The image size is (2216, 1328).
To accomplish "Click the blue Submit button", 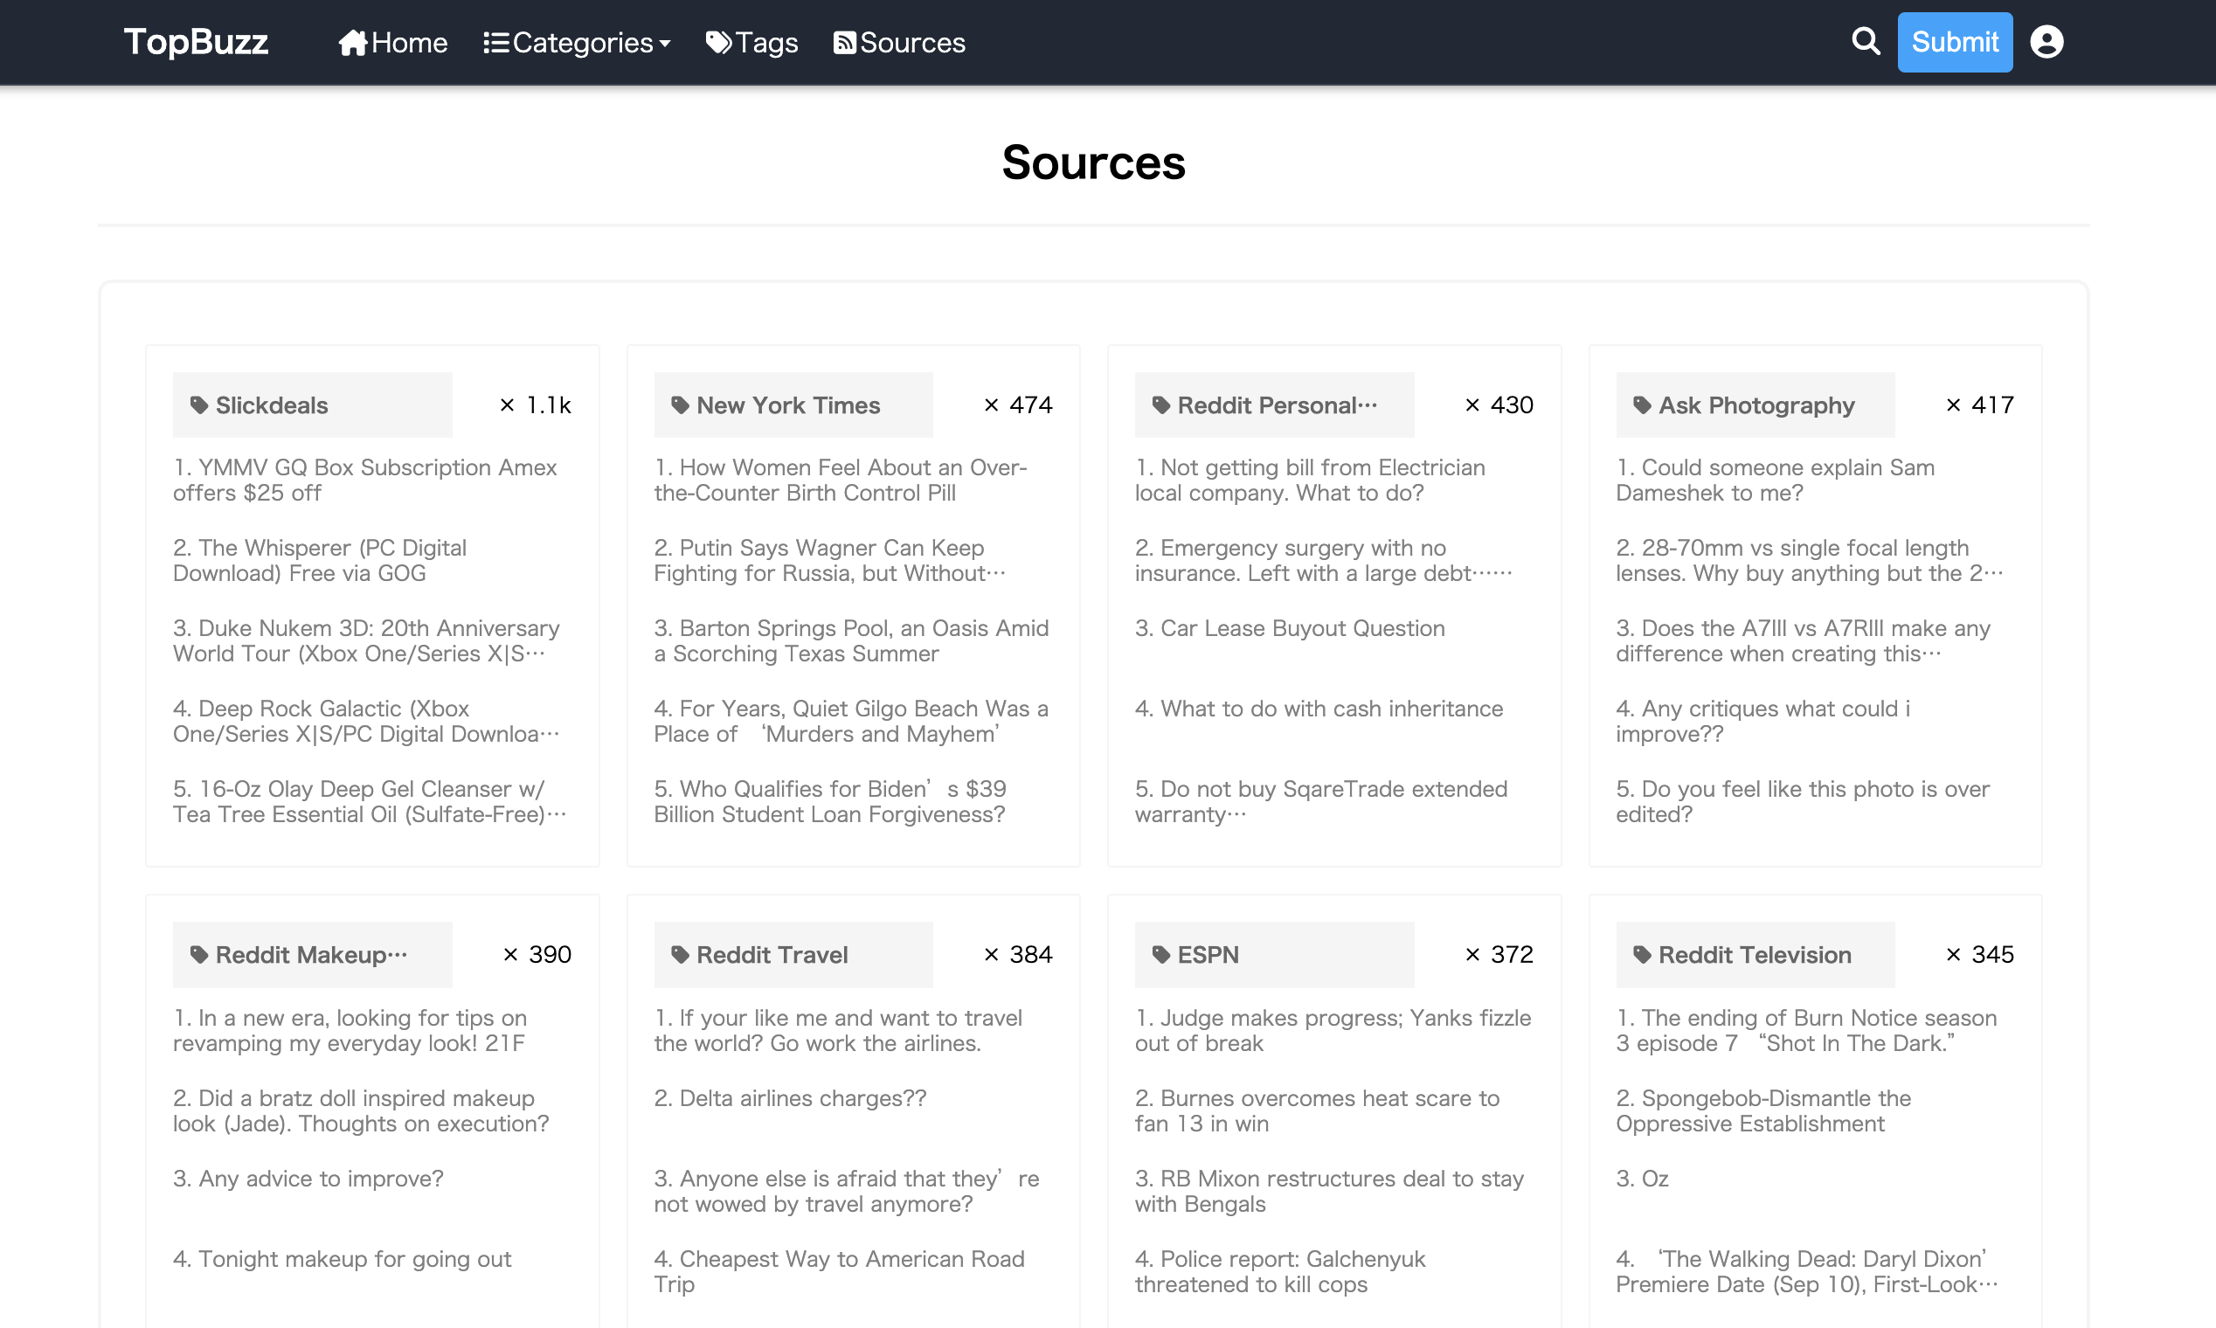I will [x=1955, y=42].
